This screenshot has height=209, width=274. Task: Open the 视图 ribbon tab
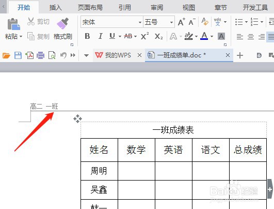(188, 8)
